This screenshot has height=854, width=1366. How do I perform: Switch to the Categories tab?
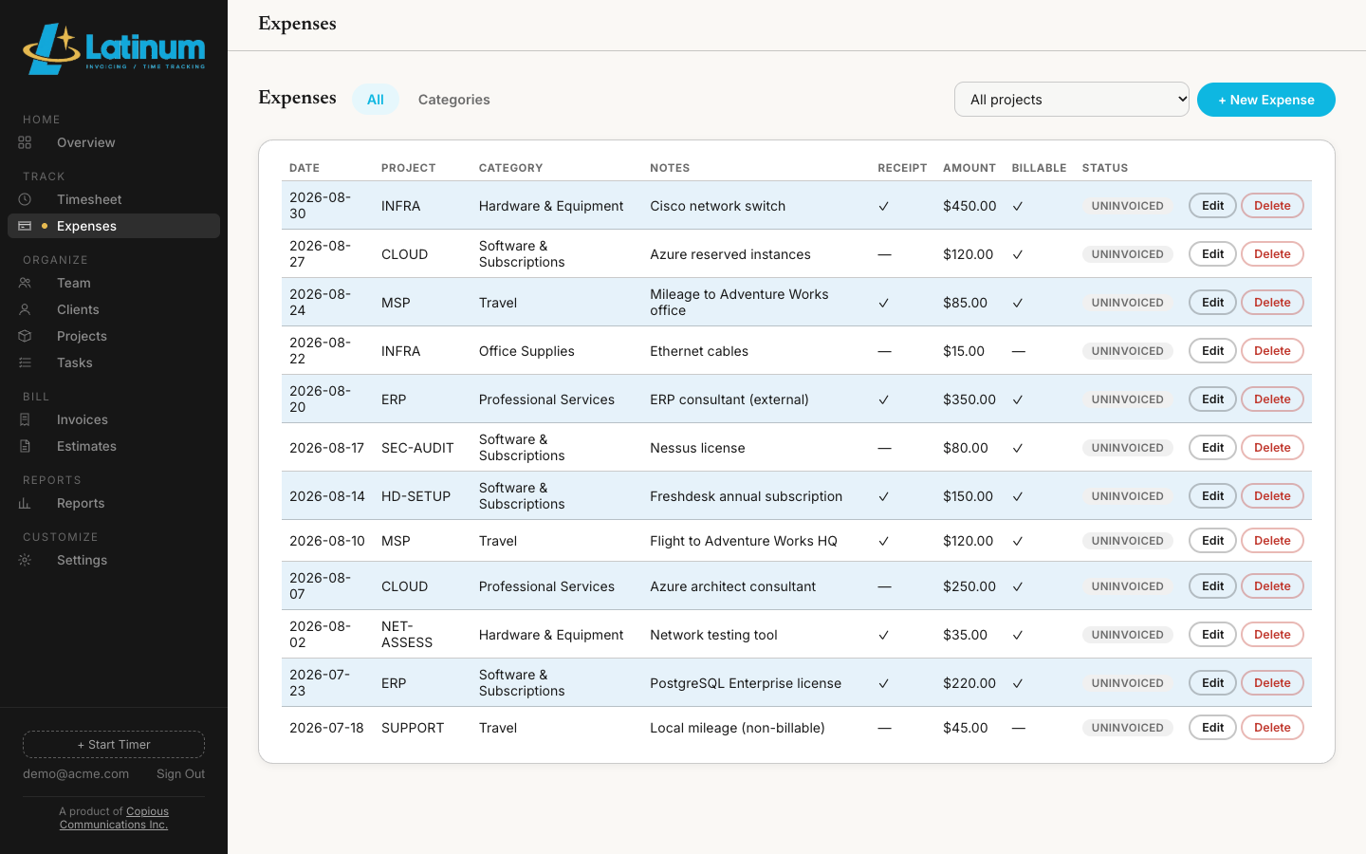click(454, 100)
